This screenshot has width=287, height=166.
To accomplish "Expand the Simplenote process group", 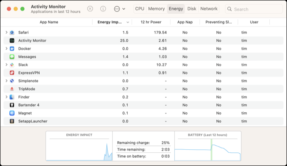I will 7,81.
